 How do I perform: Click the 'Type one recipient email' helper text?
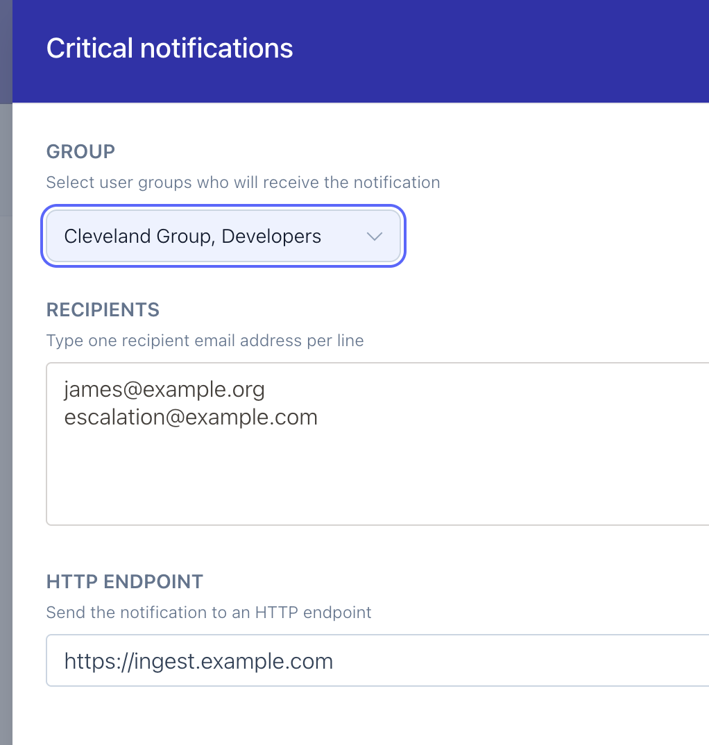point(205,341)
